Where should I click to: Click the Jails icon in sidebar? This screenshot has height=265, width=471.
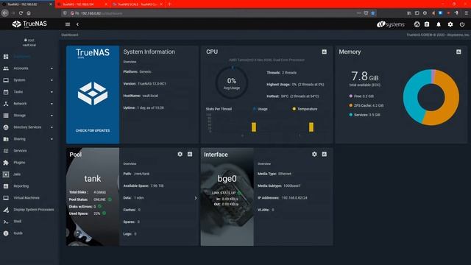tap(6, 174)
